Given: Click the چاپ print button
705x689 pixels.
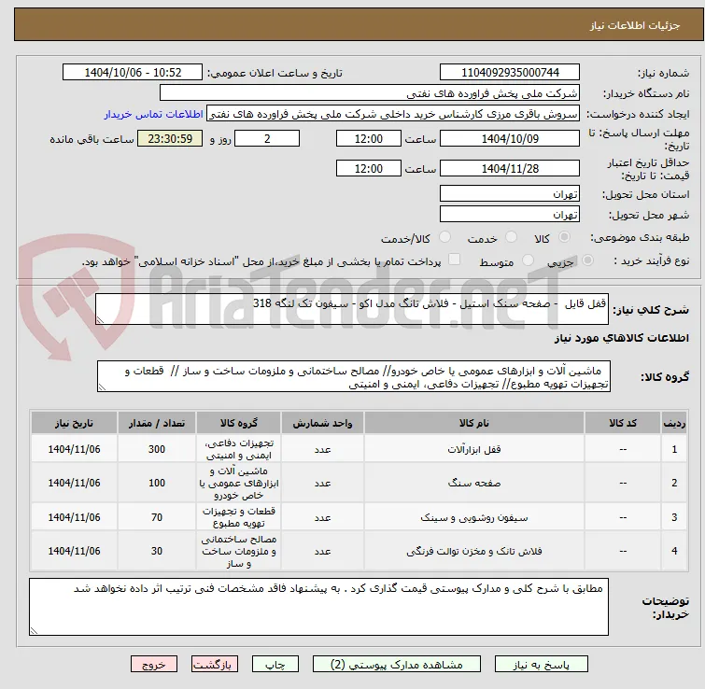Looking at the screenshot, I should click(275, 664).
